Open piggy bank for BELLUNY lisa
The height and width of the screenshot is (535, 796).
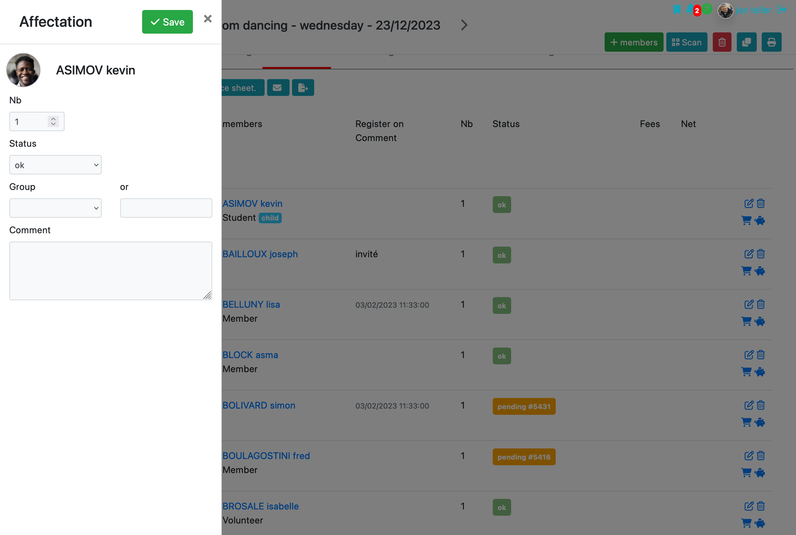point(760,321)
